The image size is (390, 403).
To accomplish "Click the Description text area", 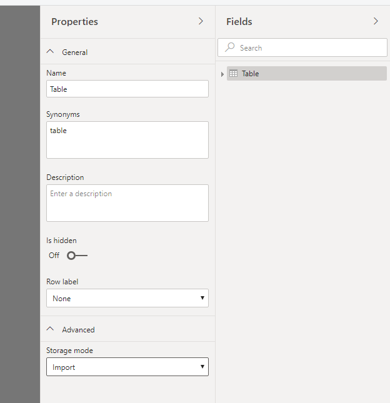I will [x=127, y=203].
